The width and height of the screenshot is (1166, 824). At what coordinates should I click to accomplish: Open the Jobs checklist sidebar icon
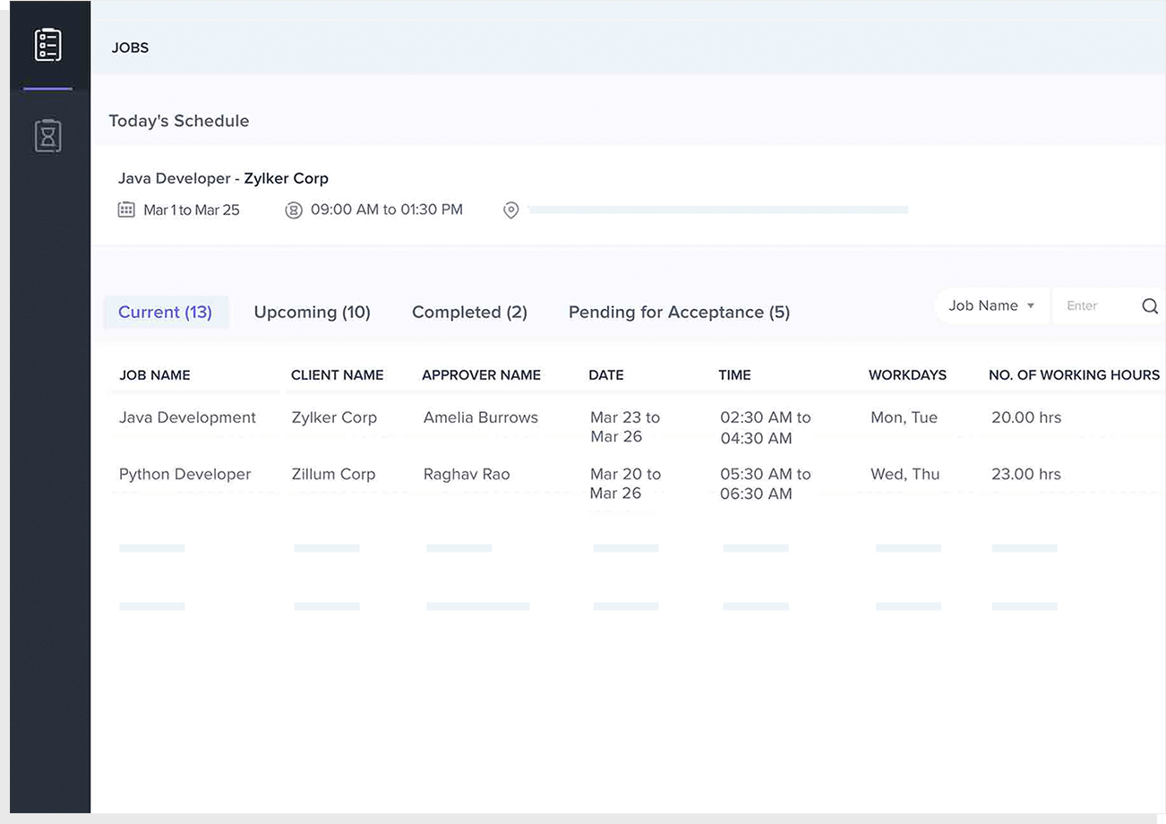[x=47, y=45]
